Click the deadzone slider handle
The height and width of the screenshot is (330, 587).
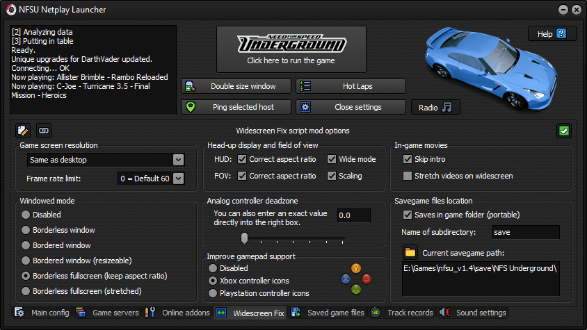tap(244, 238)
